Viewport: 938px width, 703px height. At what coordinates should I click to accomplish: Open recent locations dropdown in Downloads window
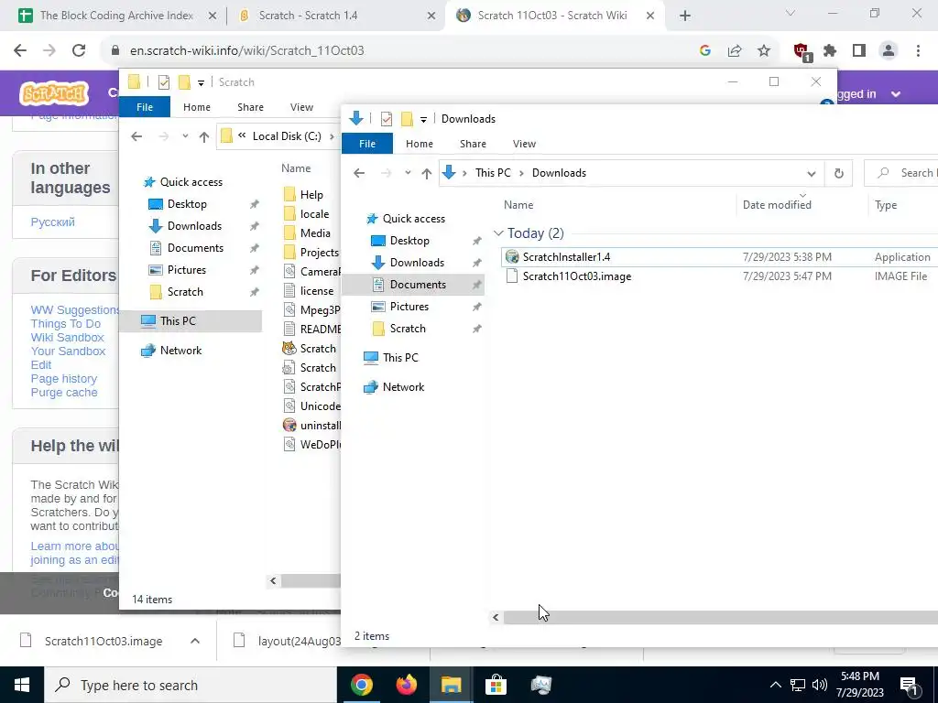[408, 173]
